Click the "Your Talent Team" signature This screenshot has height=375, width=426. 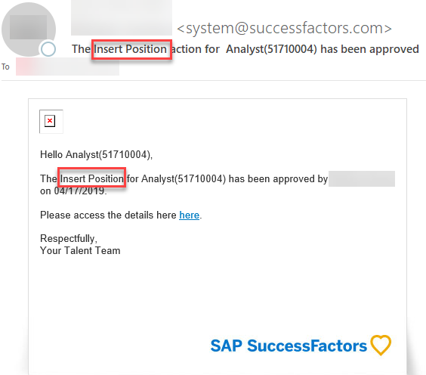pos(80,250)
